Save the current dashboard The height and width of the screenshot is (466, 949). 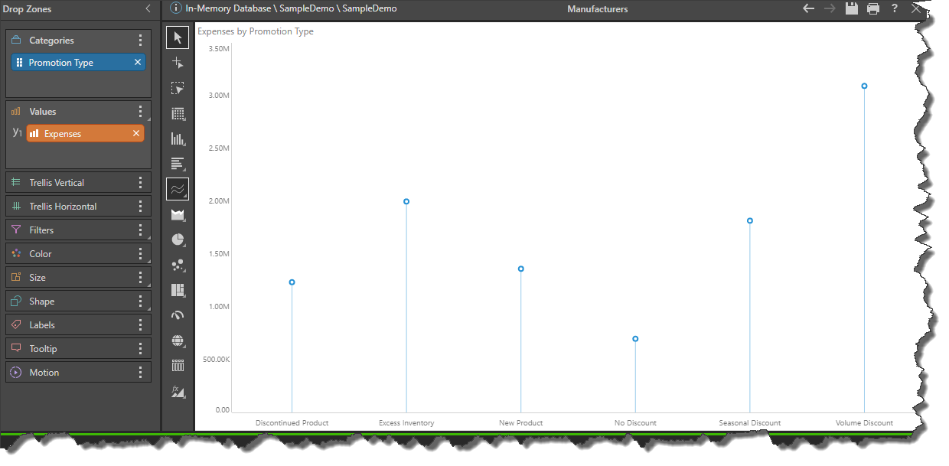[x=852, y=9]
